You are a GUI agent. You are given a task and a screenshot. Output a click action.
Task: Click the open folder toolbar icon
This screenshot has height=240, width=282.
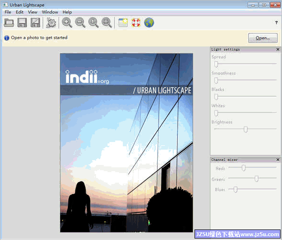(x=9, y=22)
